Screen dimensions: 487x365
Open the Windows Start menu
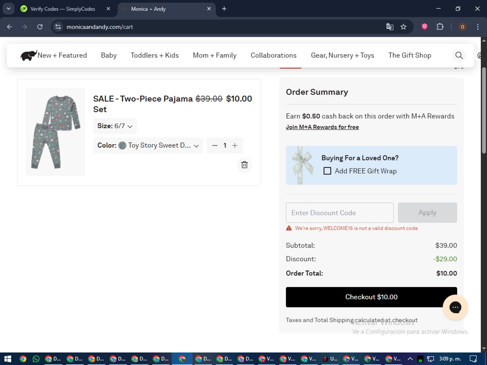(8, 359)
